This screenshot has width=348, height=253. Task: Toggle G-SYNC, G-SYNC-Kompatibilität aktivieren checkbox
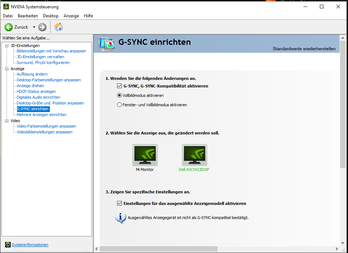(x=119, y=86)
